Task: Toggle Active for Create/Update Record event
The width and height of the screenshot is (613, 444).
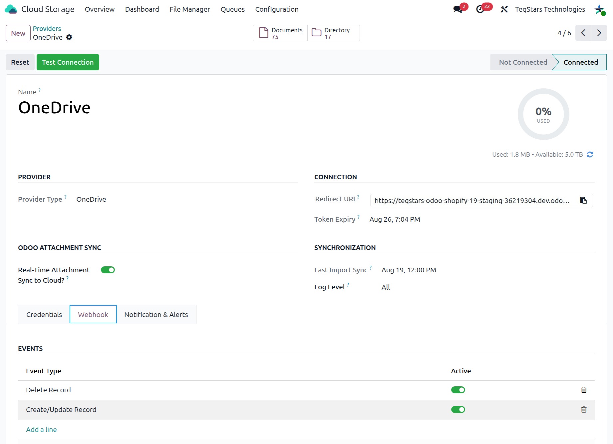Action: pyautogui.click(x=458, y=410)
